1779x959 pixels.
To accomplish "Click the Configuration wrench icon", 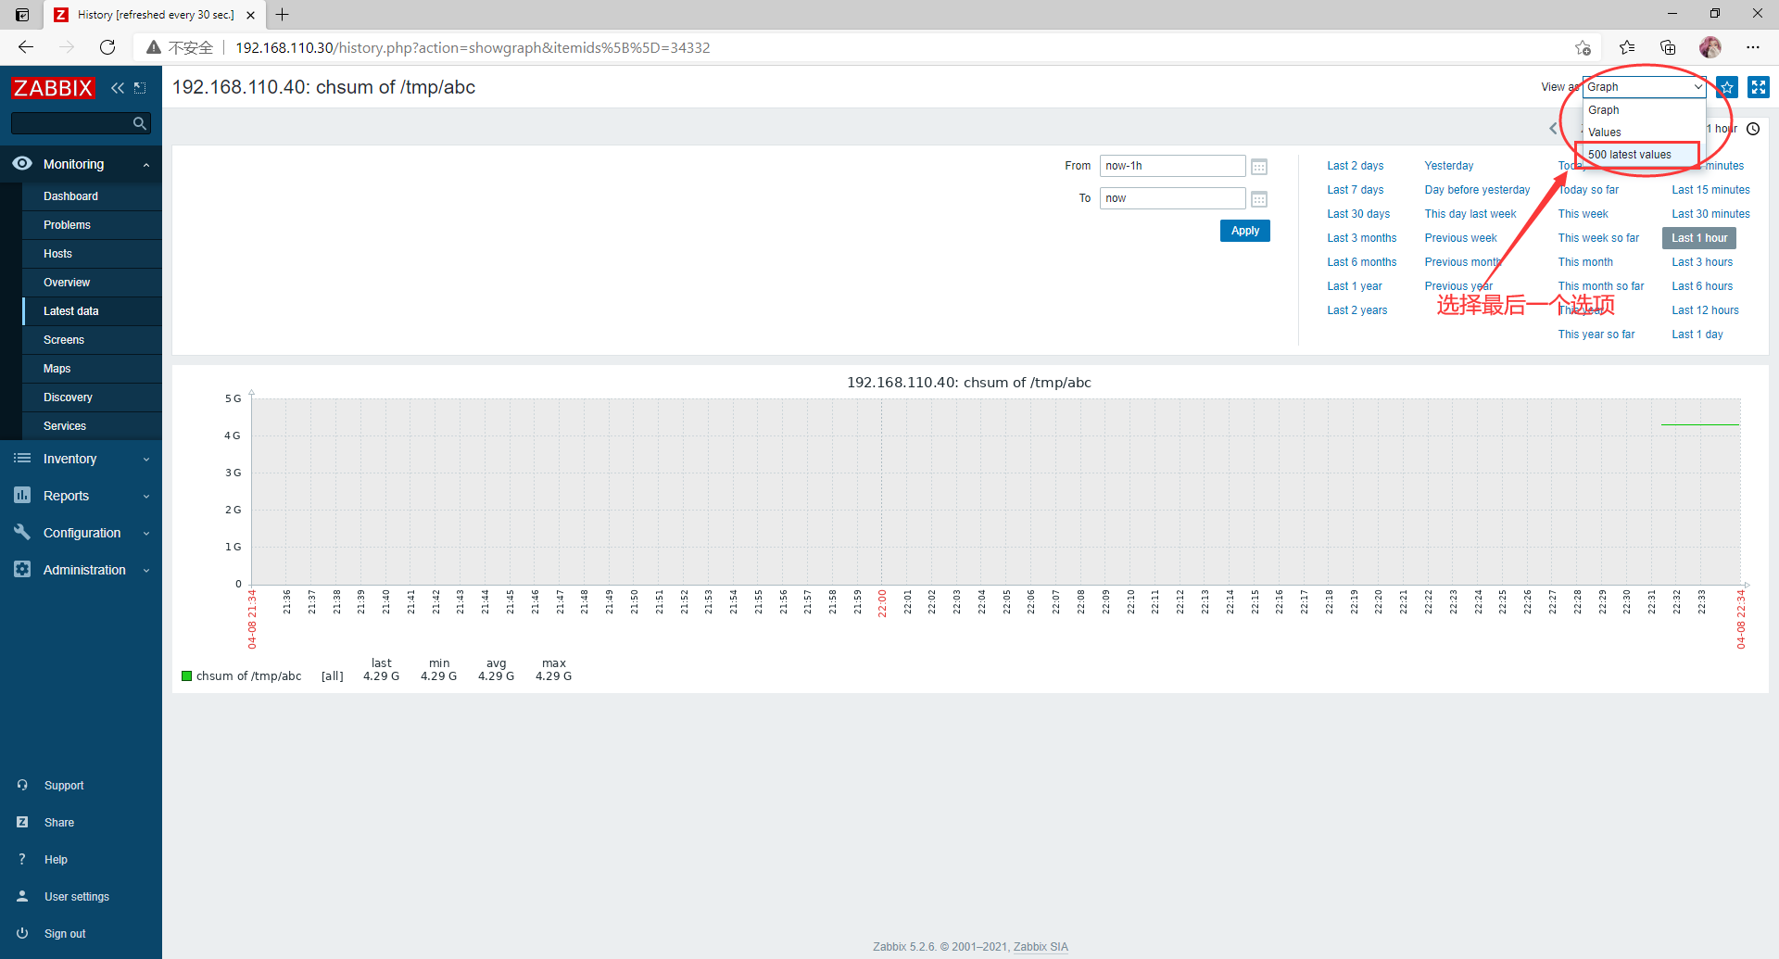I will [x=22, y=532].
